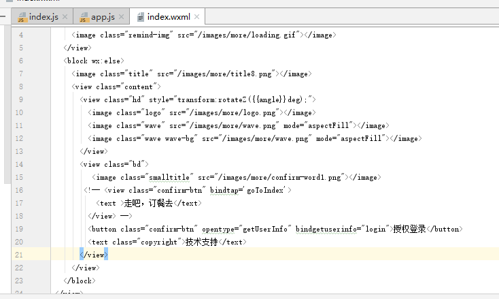Place cursor on 'remind-img' class value
Screen dimensions: 499x299
coord(149,35)
